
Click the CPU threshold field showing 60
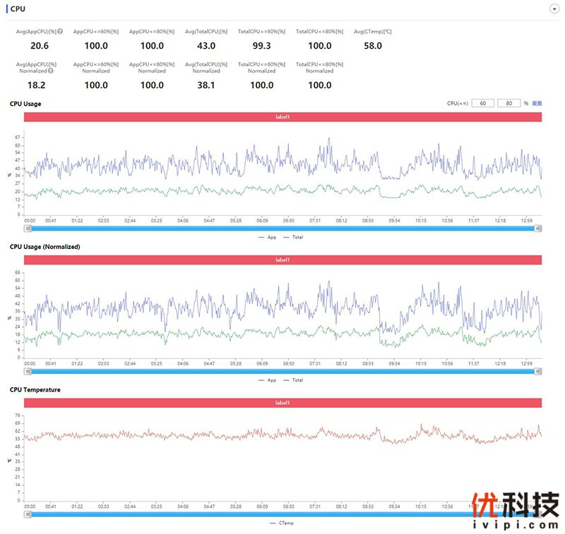482,103
